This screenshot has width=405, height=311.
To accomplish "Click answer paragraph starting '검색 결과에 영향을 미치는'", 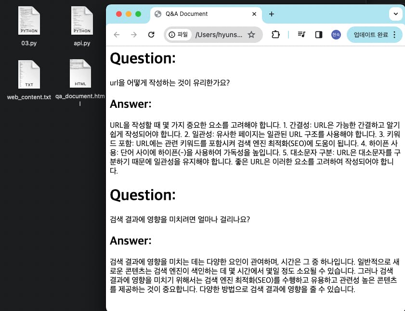I will (x=255, y=275).
